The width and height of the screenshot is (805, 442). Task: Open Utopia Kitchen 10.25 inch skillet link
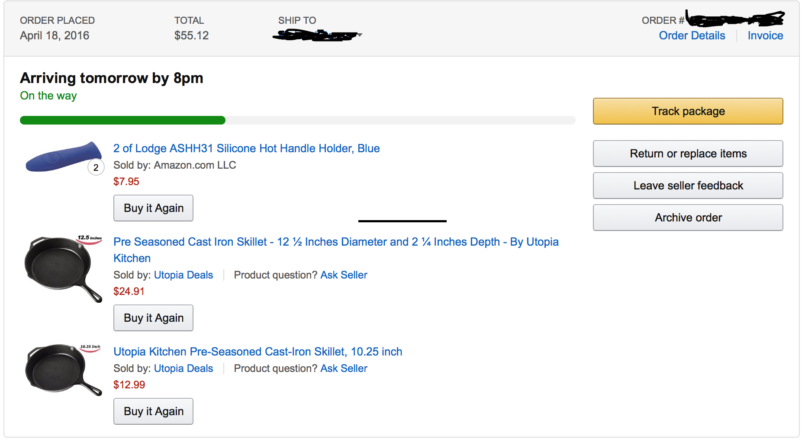258,352
